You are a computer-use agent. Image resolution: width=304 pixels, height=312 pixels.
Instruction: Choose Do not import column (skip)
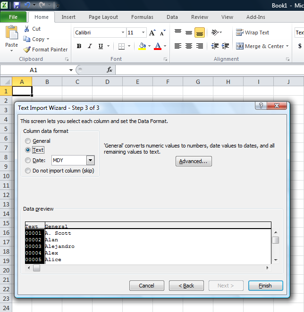point(28,171)
